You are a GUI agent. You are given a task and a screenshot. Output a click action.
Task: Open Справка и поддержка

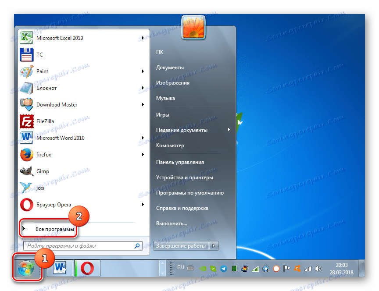click(182, 208)
